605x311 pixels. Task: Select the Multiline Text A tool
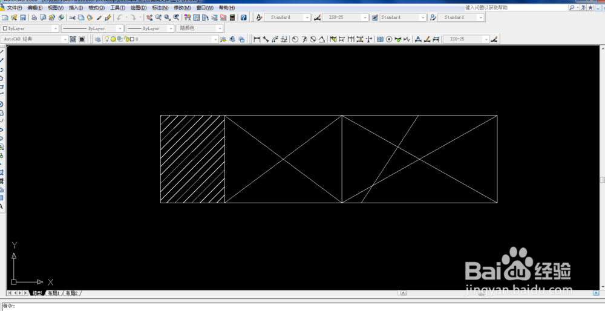coord(2,206)
